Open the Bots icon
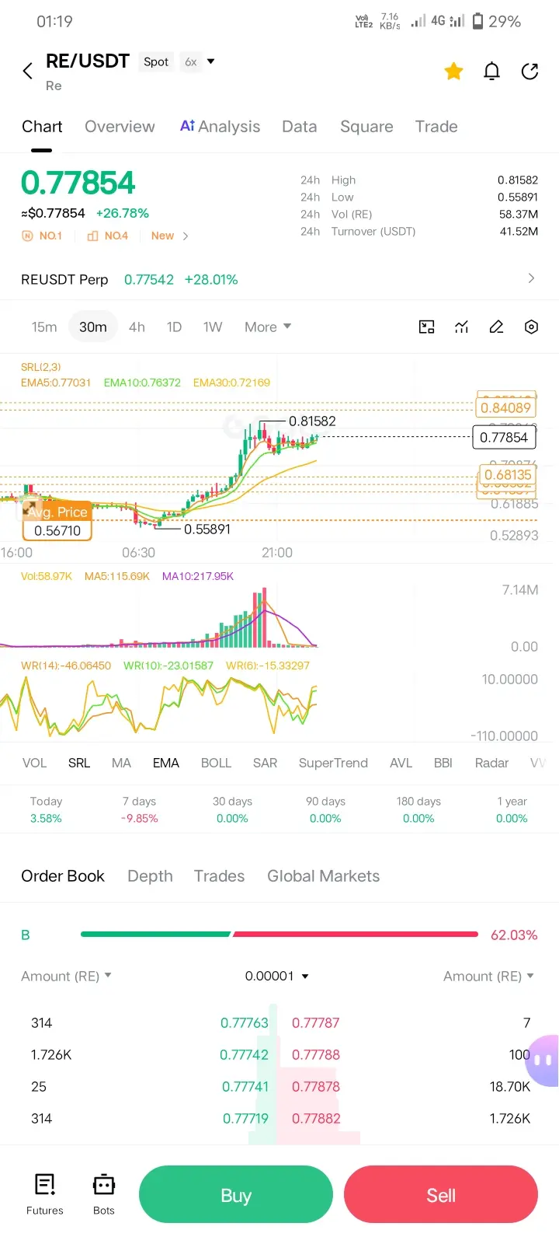 tap(104, 1194)
